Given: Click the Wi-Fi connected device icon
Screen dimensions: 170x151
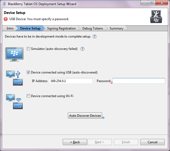Looking at the screenshot, I should click(15, 102).
